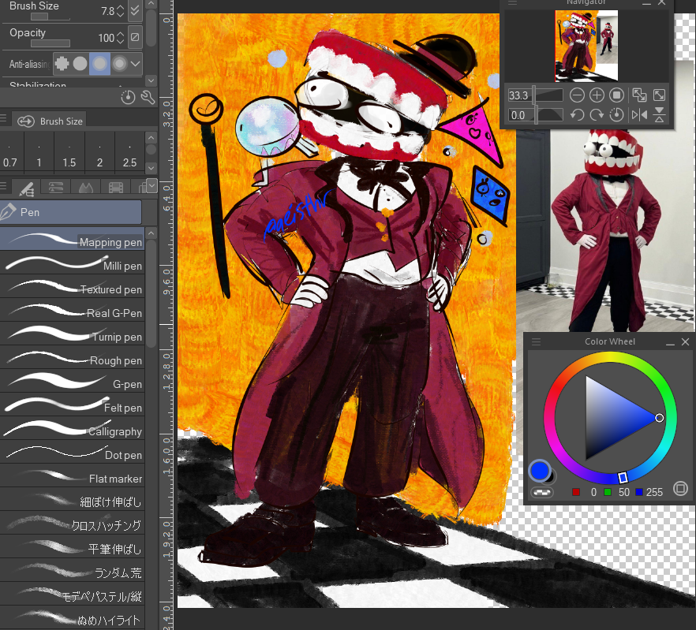Set anti-aliasing to Middle
Image resolution: width=696 pixels, height=630 pixels.
click(x=99, y=64)
